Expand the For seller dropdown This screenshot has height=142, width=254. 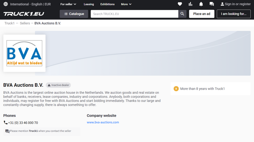tap(68, 4)
